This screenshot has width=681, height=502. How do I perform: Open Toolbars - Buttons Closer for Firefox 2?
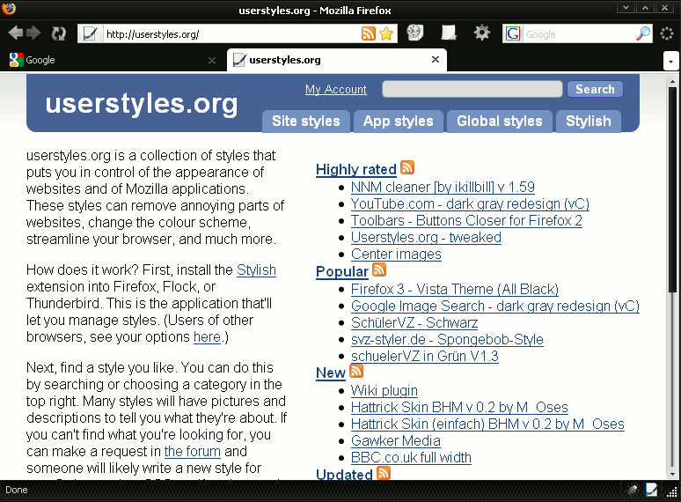pyautogui.click(x=466, y=220)
